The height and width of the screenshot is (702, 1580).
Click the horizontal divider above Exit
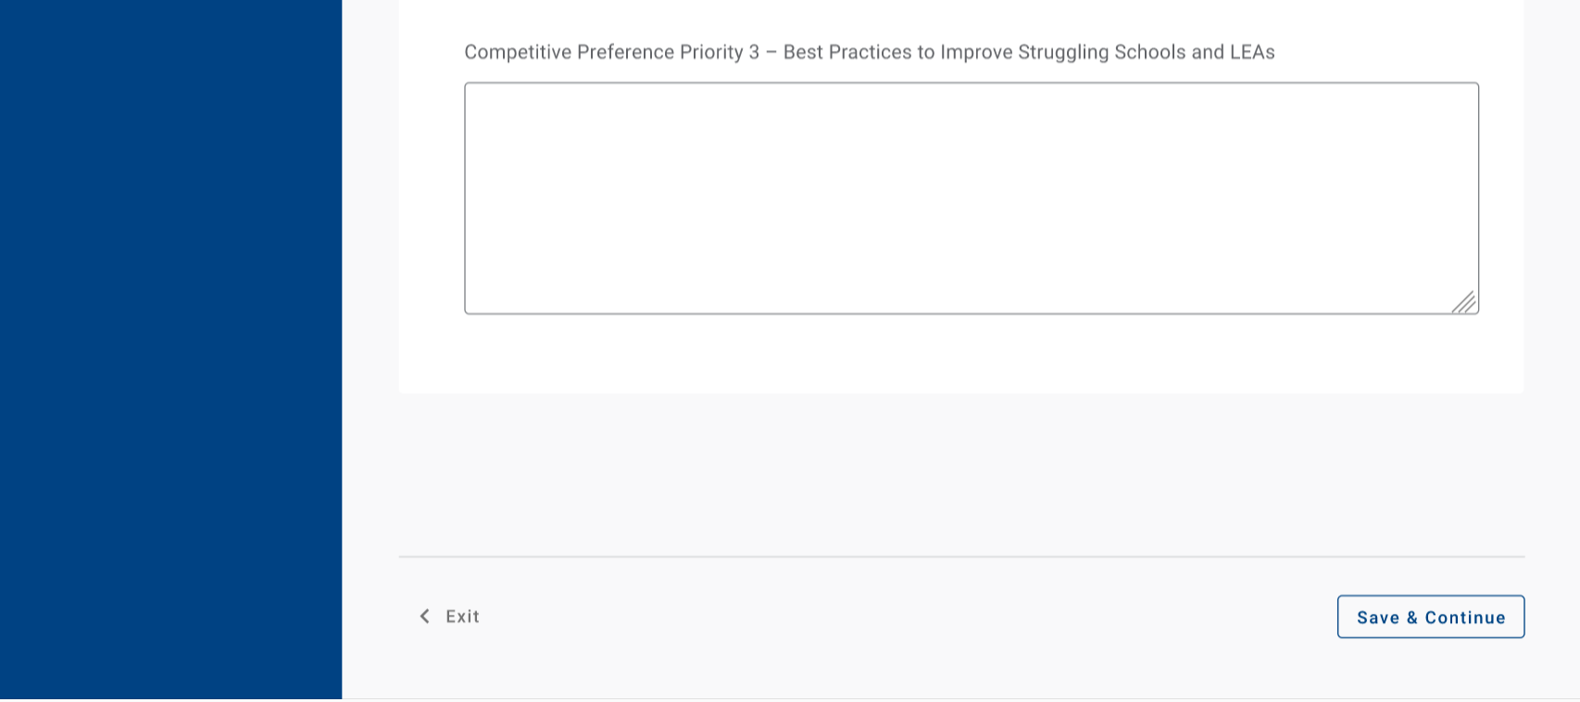coord(961,557)
